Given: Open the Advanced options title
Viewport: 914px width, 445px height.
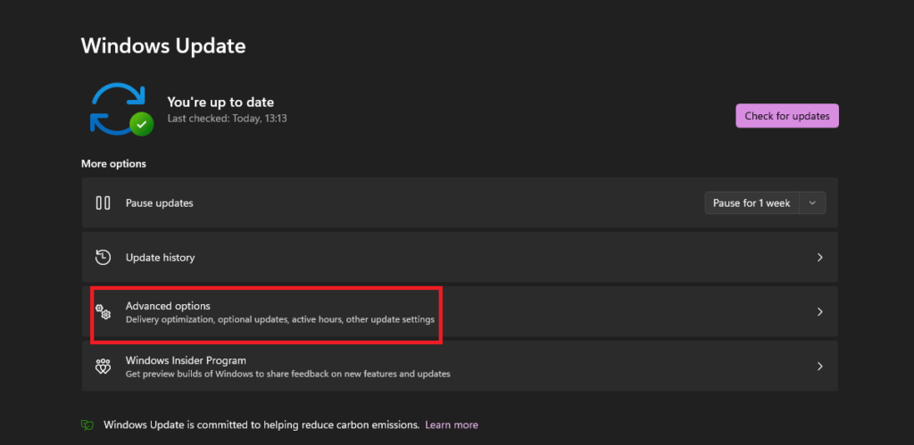Looking at the screenshot, I should click(x=168, y=306).
